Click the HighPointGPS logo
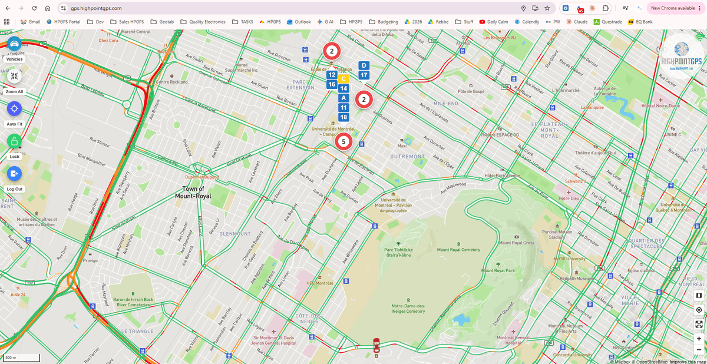The image size is (707, 364). (x=681, y=57)
